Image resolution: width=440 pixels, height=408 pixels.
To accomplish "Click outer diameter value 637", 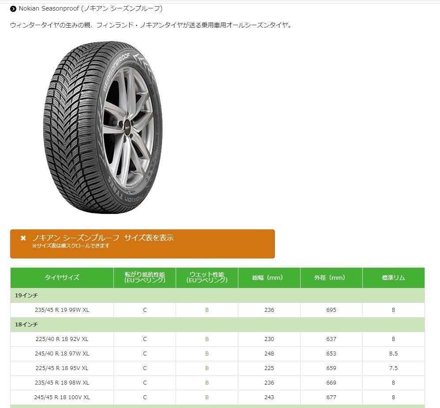I will [331, 339].
